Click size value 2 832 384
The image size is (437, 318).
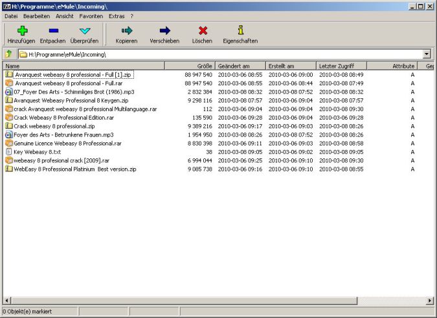pos(200,92)
